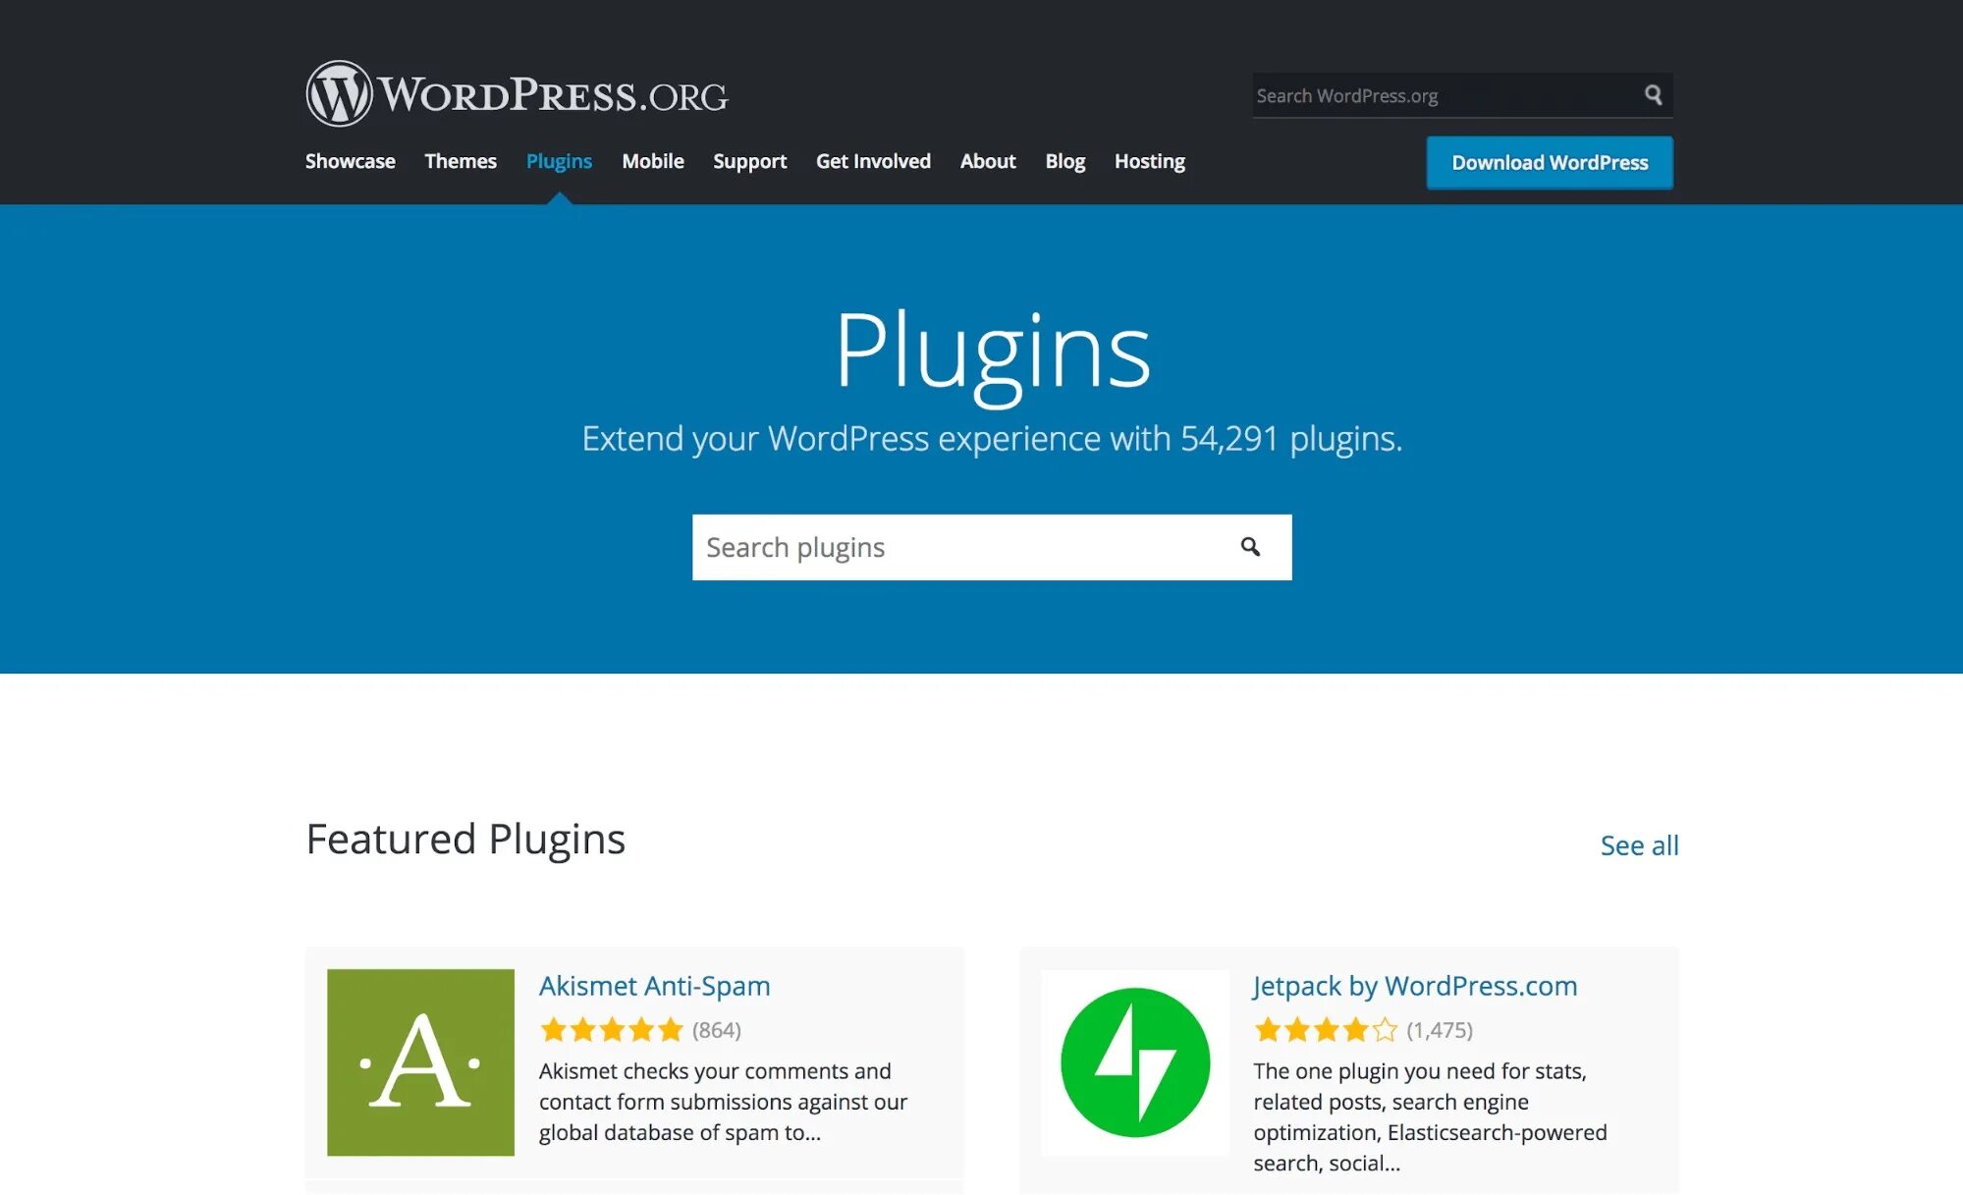Click the Akismet Anti-Spam plugin icon
The image size is (1963, 1195).
pyautogui.click(x=420, y=1061)
